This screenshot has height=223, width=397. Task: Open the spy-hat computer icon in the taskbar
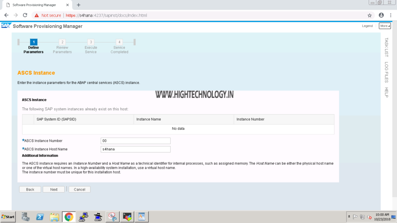[x=98, y=217]
